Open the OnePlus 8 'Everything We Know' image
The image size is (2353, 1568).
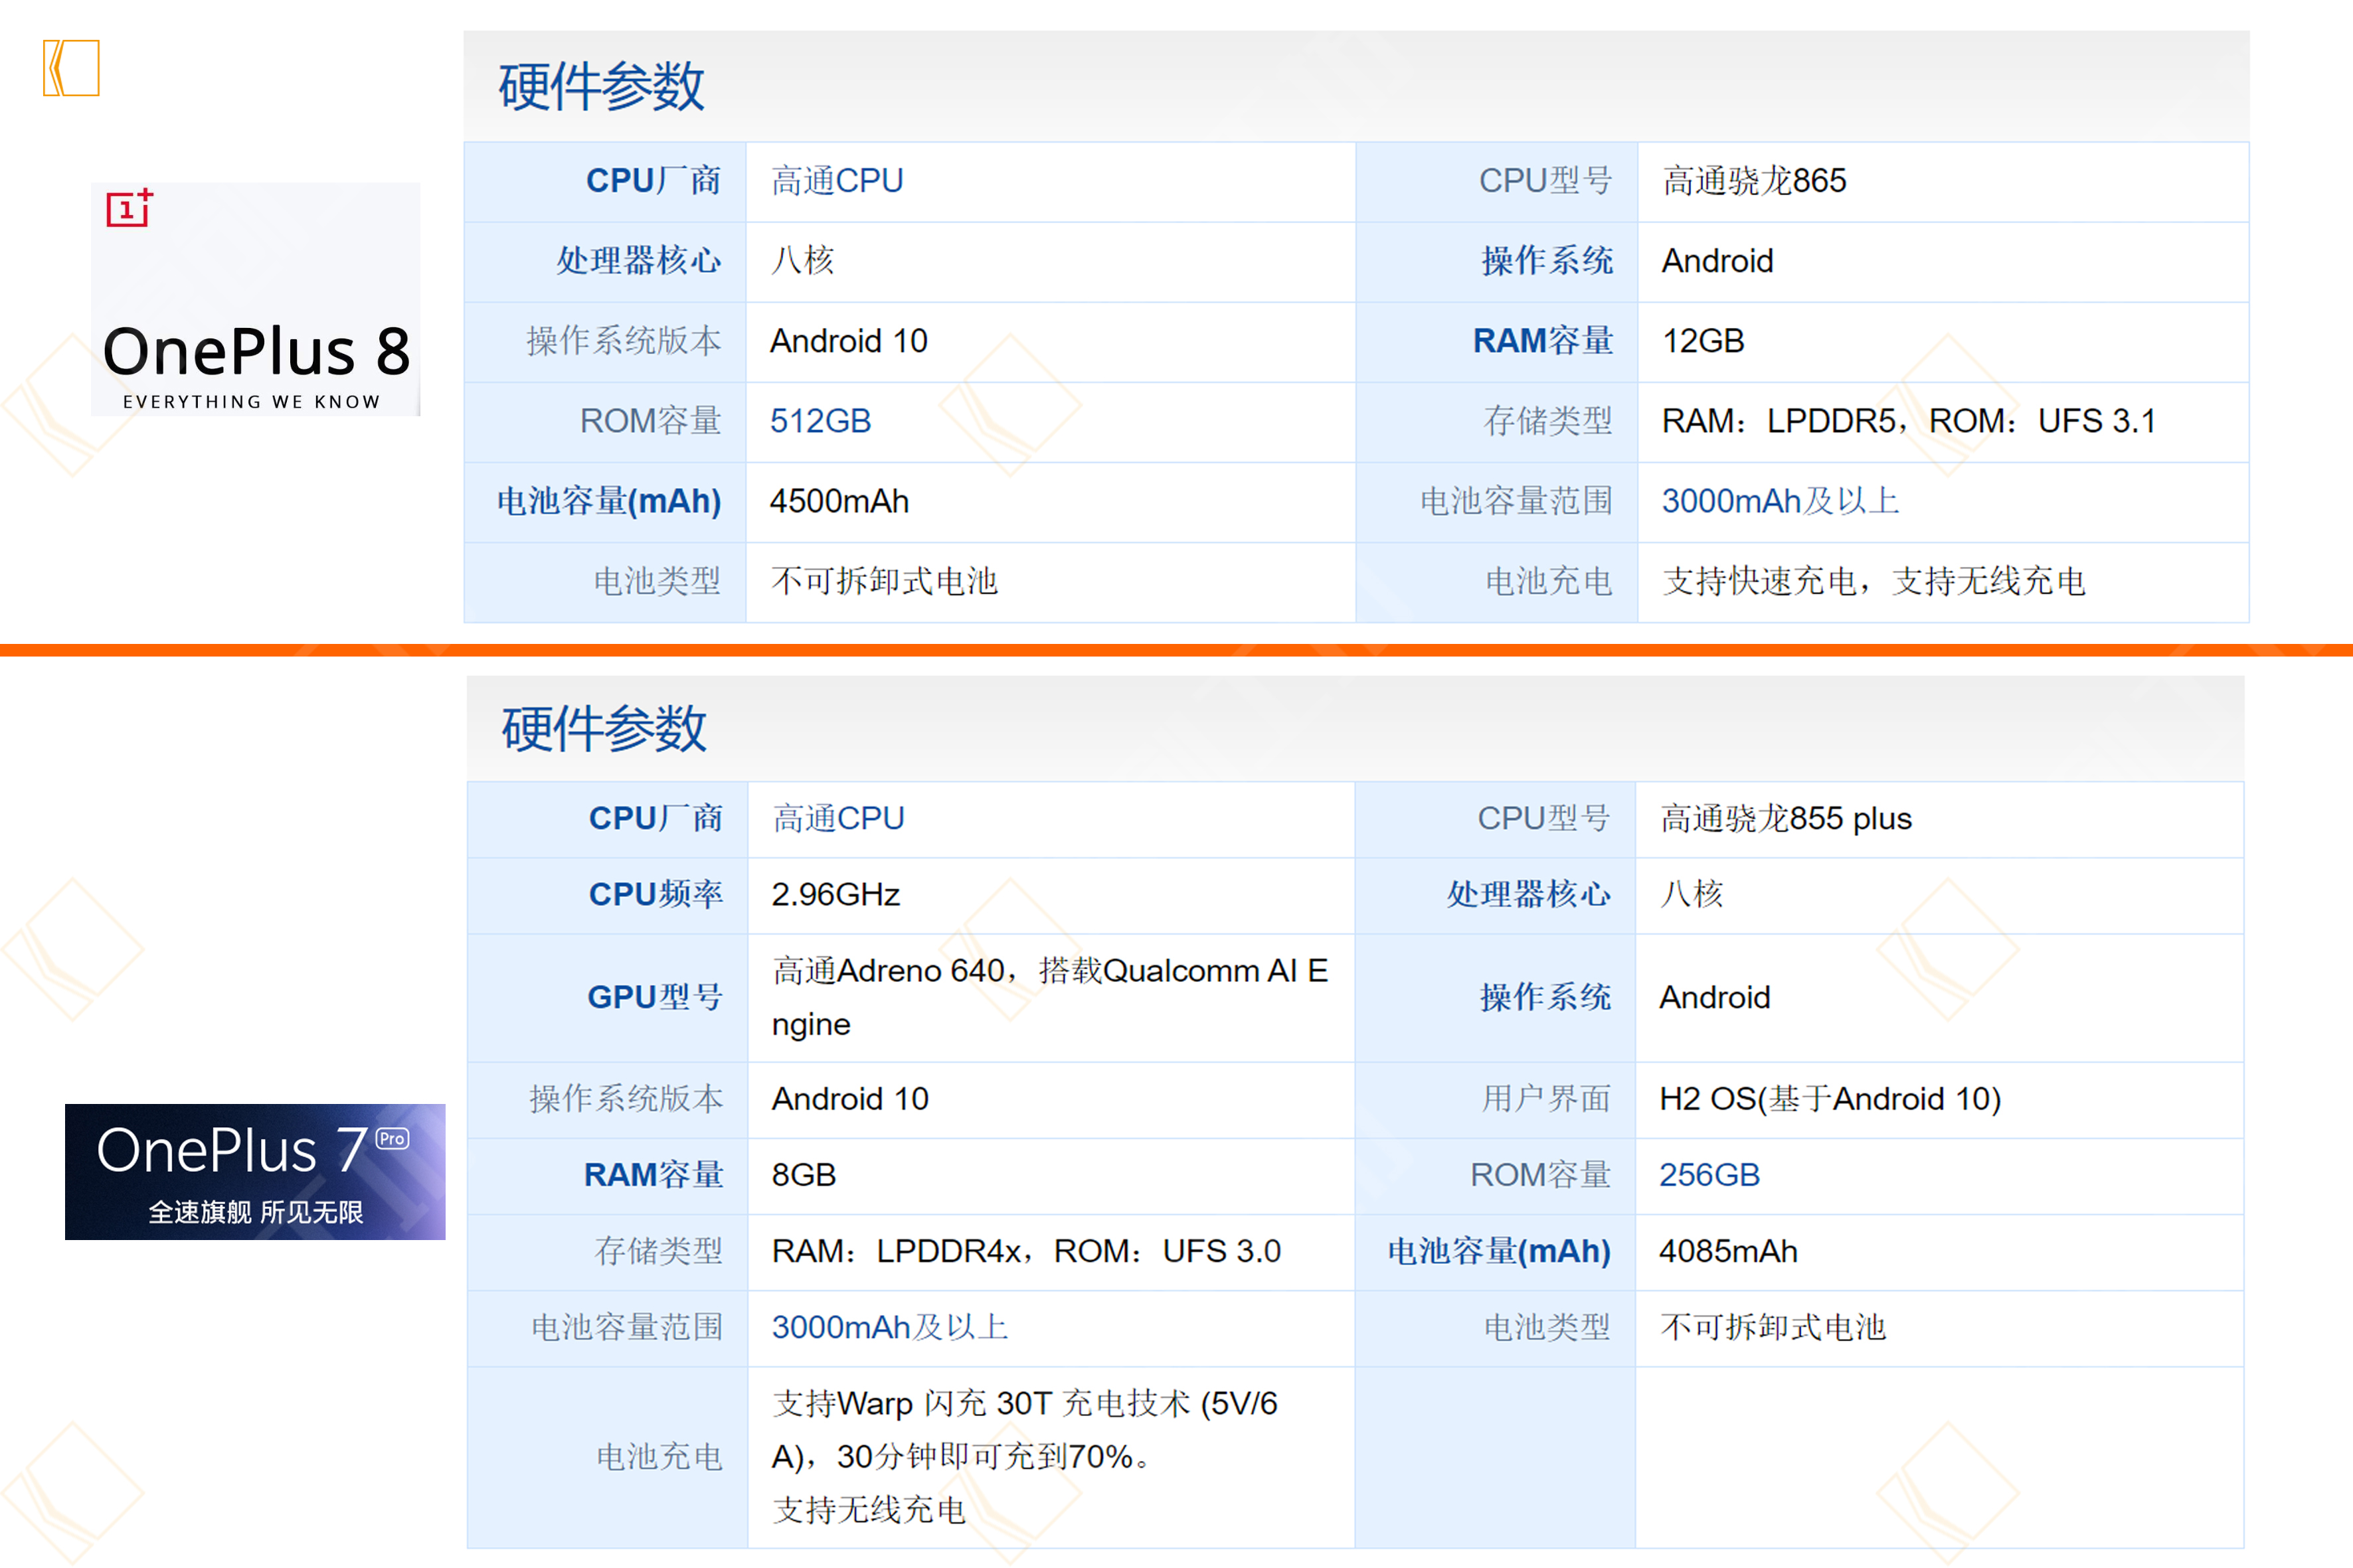point(255,299)
